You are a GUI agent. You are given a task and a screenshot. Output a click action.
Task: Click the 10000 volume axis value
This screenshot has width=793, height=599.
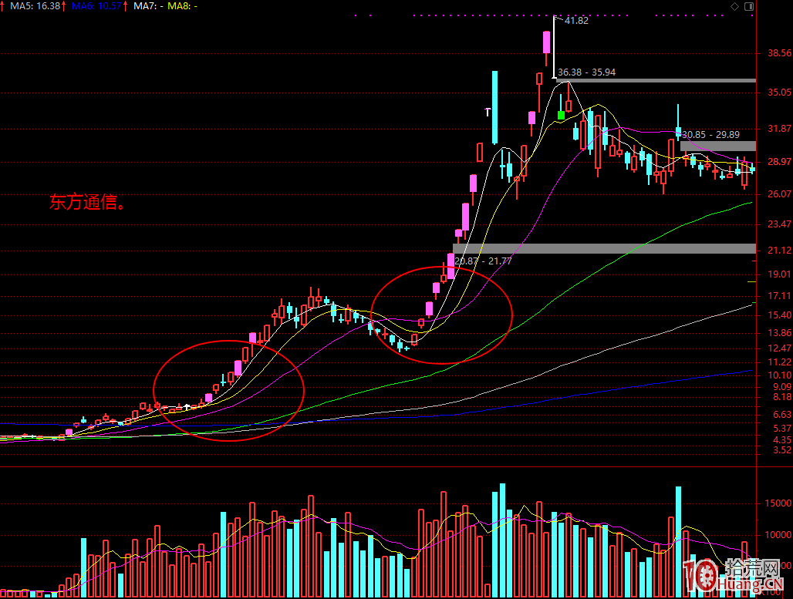click(x=778, y=535)
